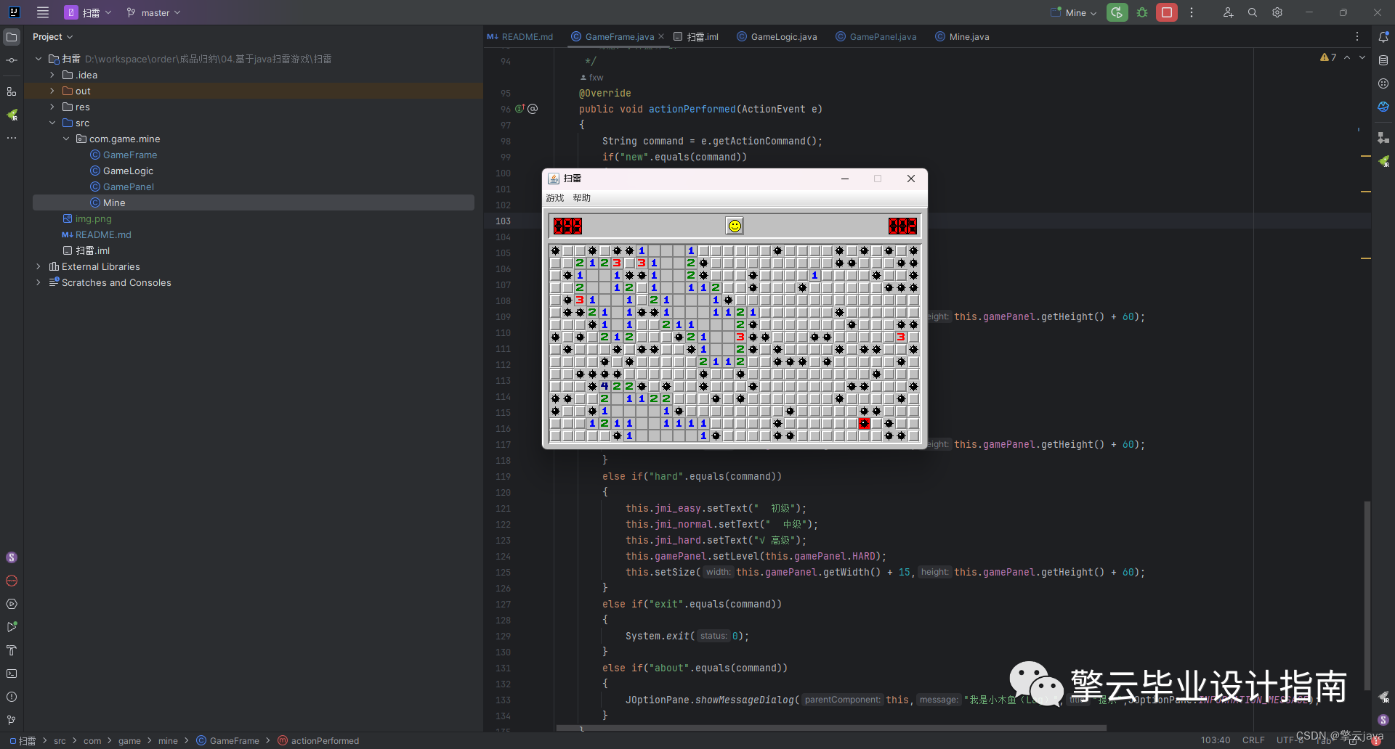
Task: Switch to 扫雷.iml editor tab
Action: [696, 37]
